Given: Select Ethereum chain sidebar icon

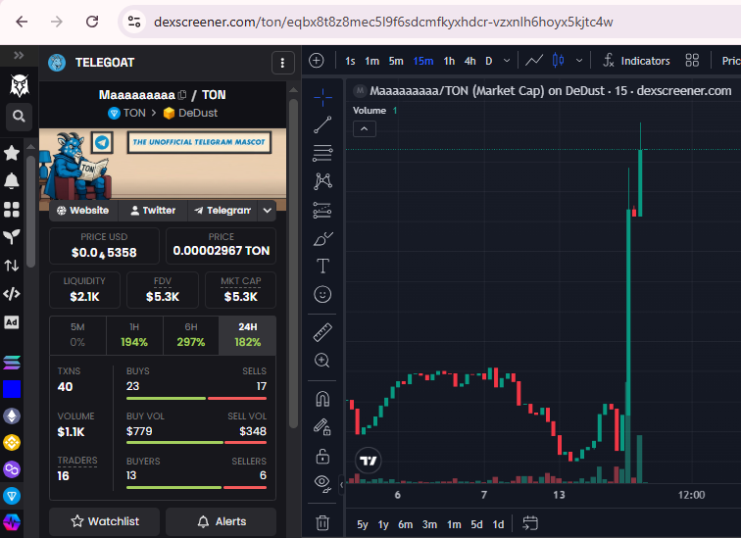Looking at the screenshot, I should click(x=12, y=416).
